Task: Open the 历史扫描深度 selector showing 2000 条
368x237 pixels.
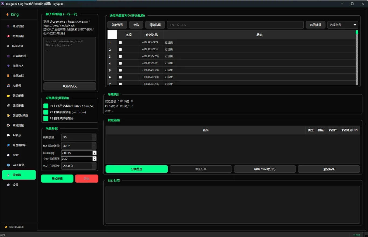Action: [79, 166]
